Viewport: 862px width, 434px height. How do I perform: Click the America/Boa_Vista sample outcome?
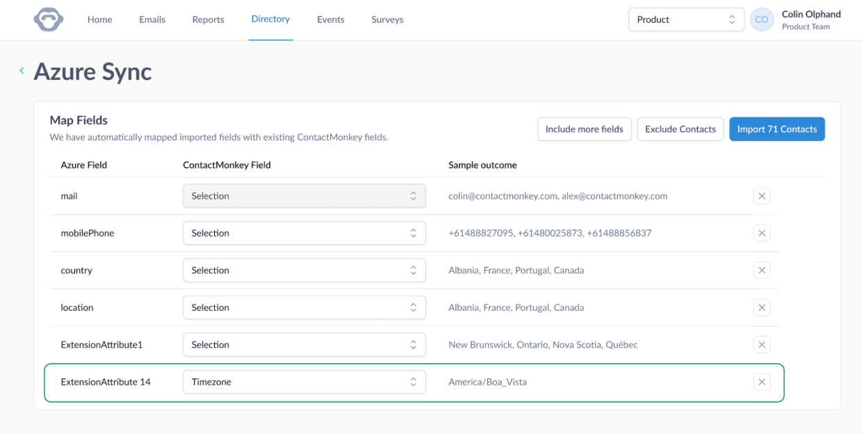click(487, 382)
